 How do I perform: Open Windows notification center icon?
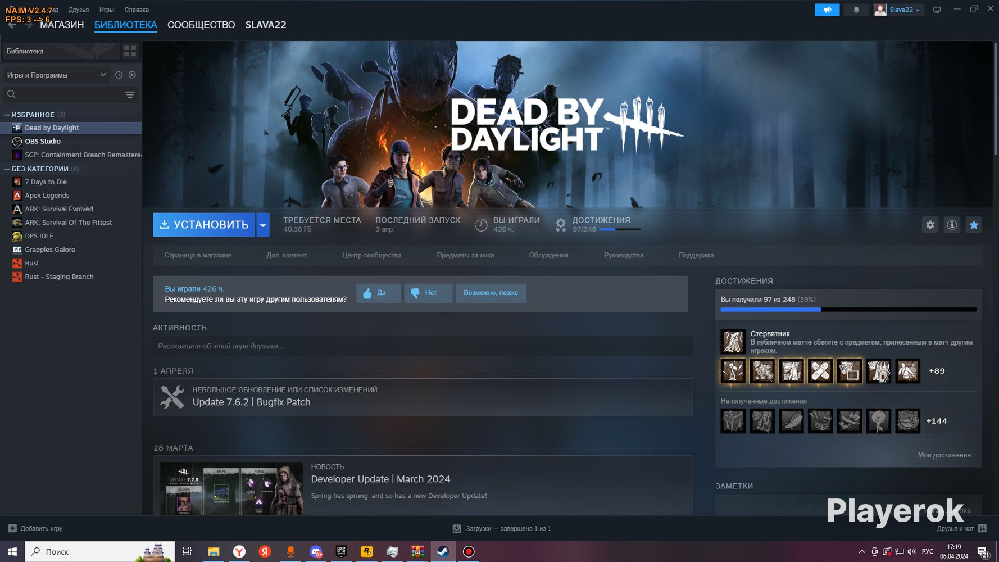click(x=983, y=552)
